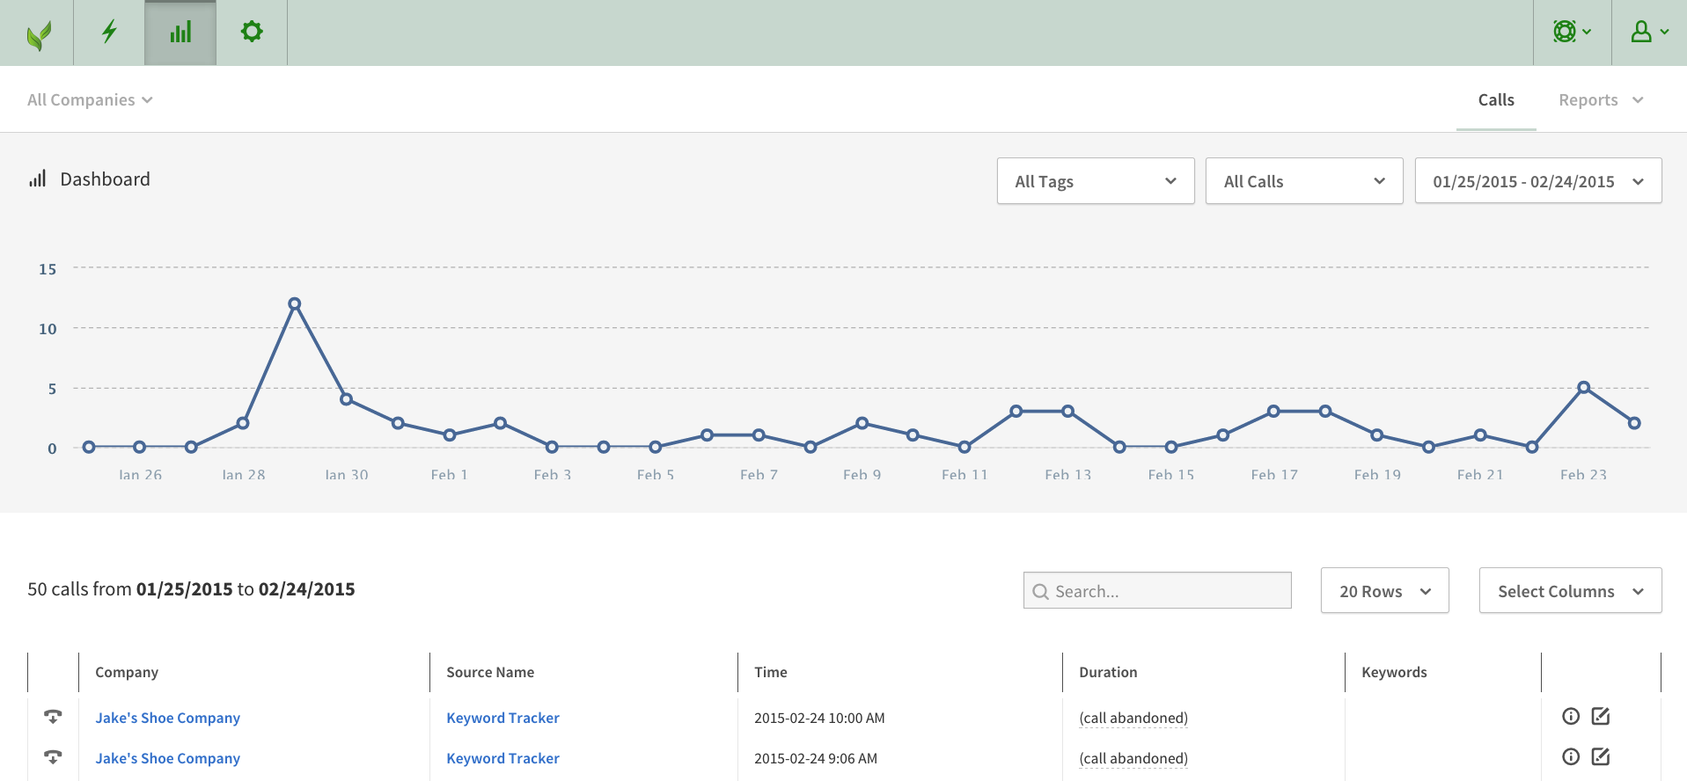Expand the All Companies dropdown
Screen dimensions: 1687x781
(90, 100)
